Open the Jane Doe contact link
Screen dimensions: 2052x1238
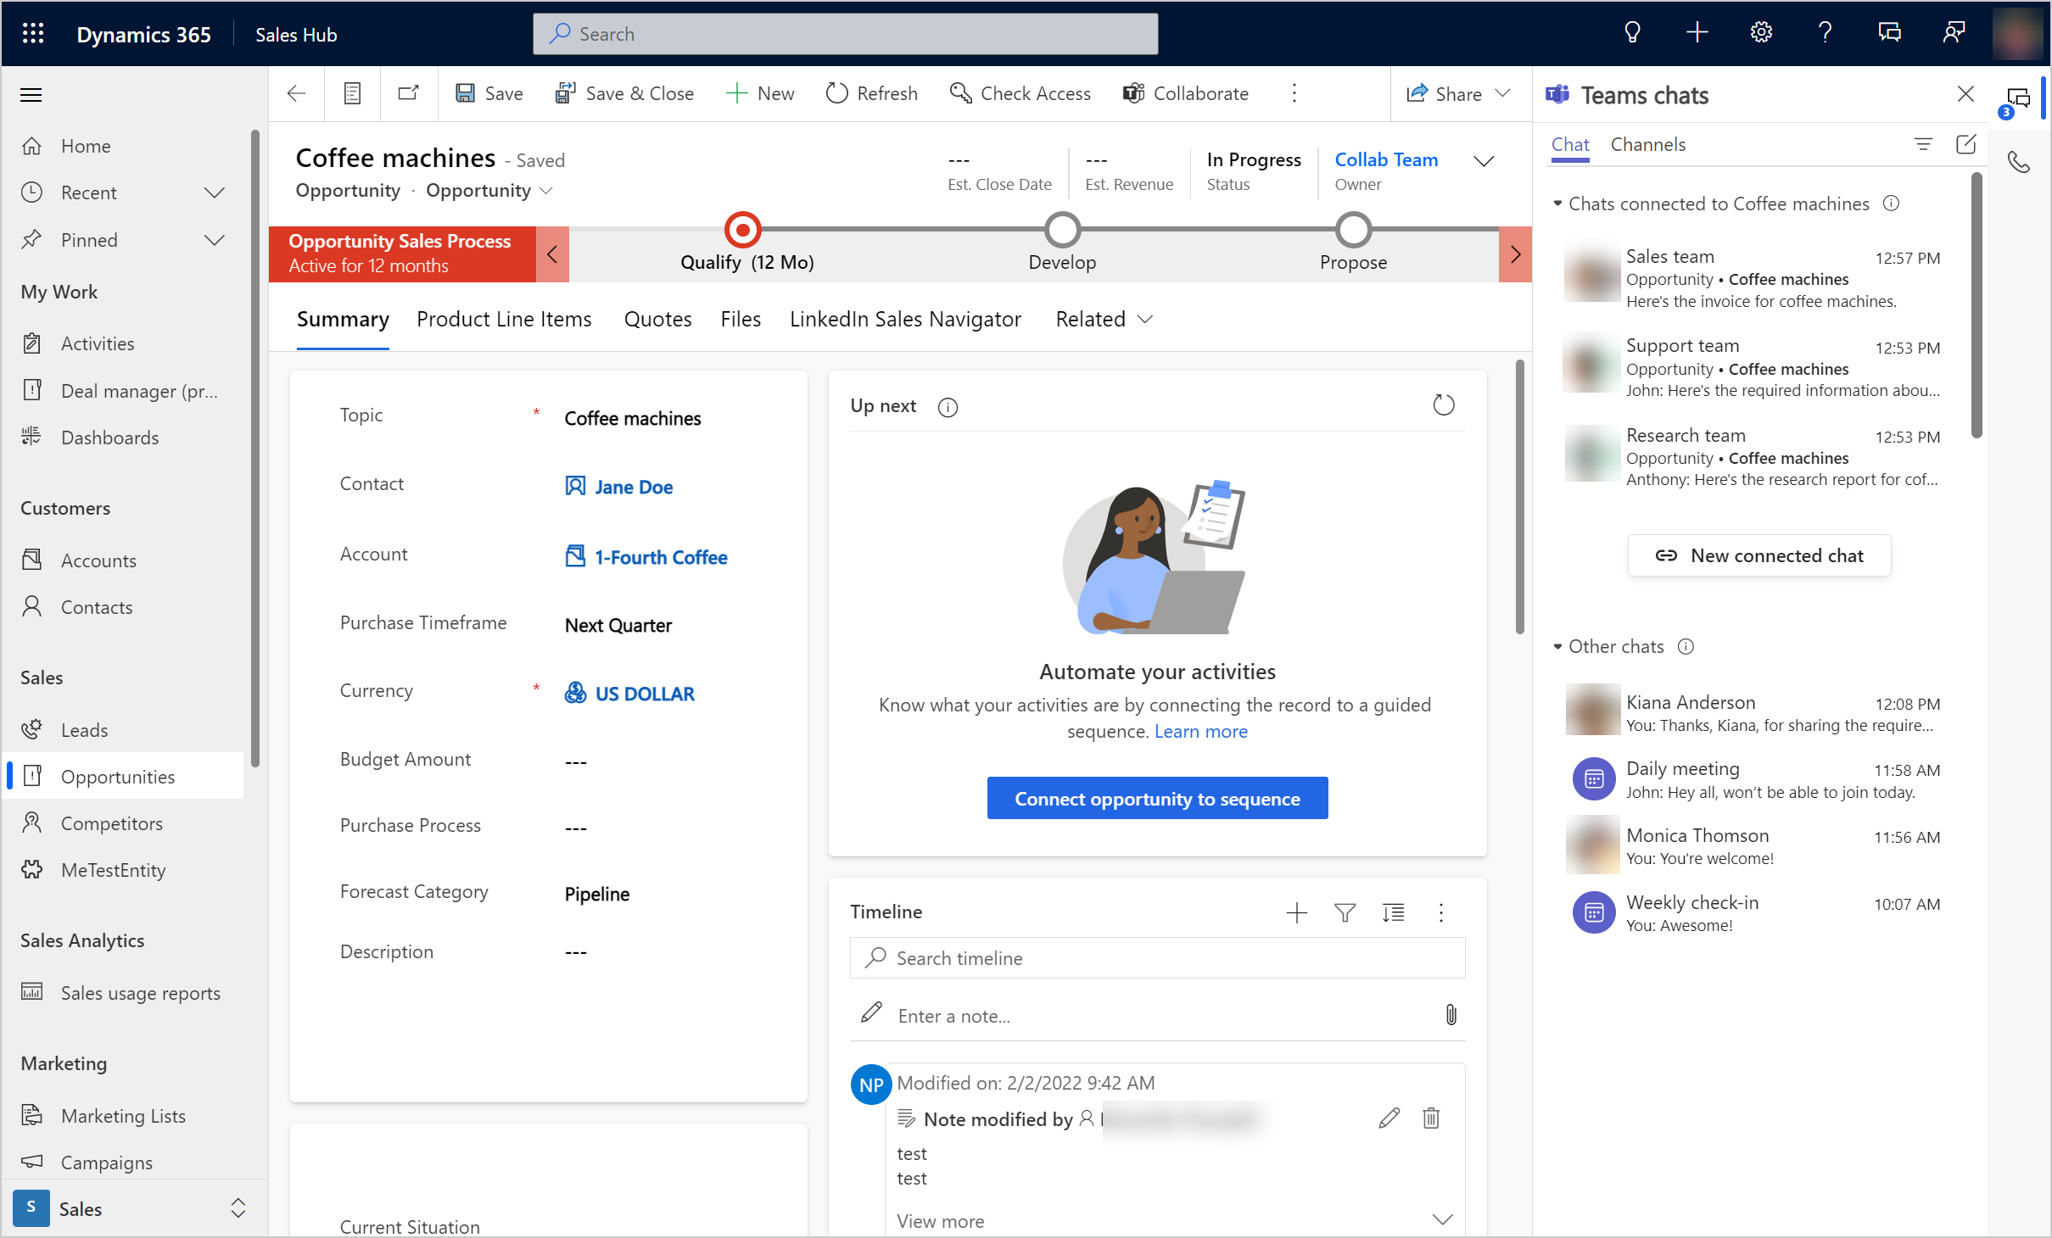coord(630,487)
